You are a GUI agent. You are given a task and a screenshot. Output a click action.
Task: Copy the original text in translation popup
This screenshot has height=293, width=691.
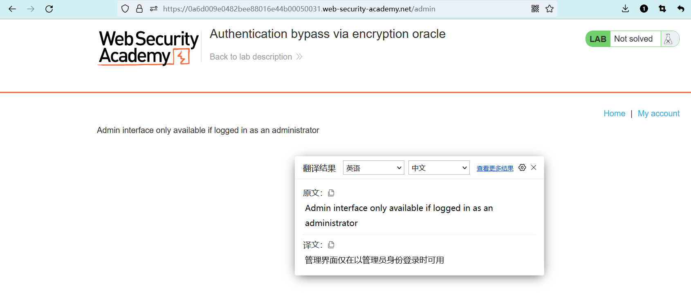(331, 193)
